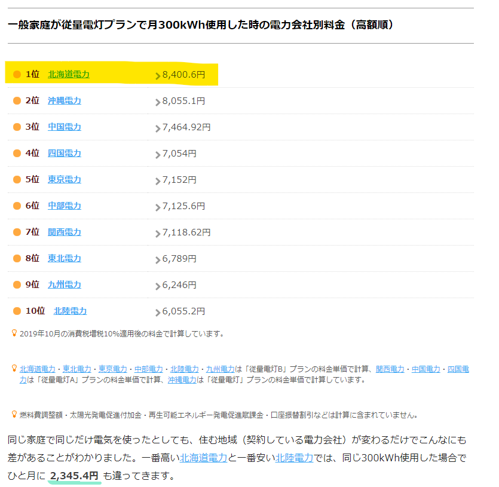Screen dimensions: 499x487
Task: Click the price 7,118.62円
Action: click(x=186, y=232)
